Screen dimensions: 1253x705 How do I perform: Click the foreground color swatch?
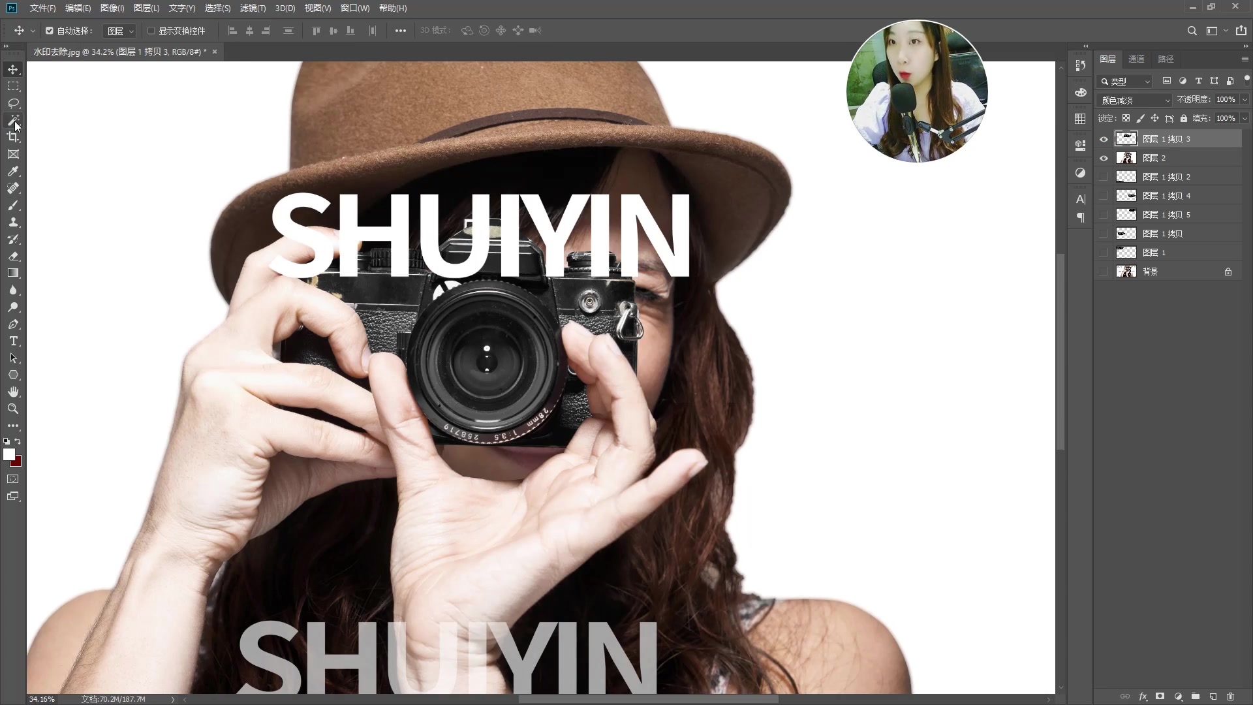(9, 454)
